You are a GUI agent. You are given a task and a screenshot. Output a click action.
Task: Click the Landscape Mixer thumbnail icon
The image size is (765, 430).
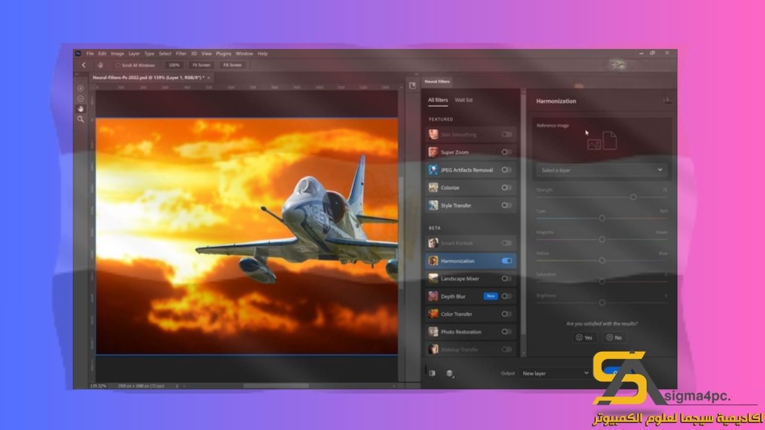(433, 278)
